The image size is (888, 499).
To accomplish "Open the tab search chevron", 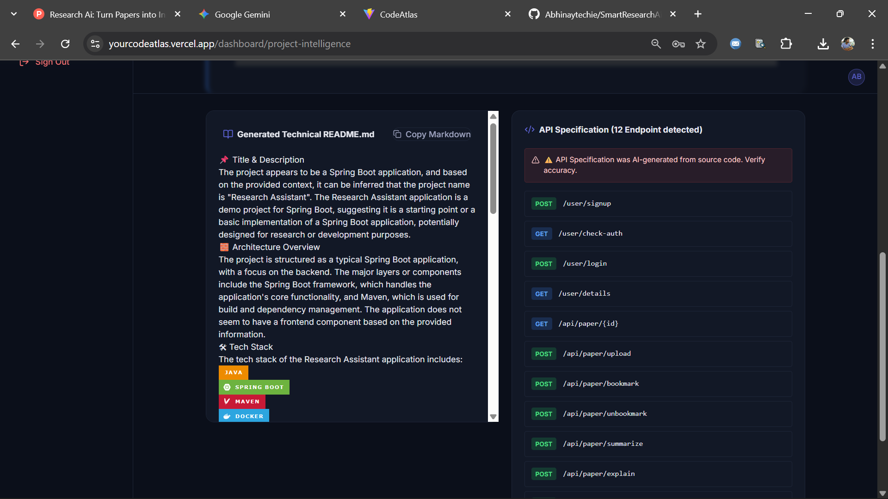I will click(13, 14).
